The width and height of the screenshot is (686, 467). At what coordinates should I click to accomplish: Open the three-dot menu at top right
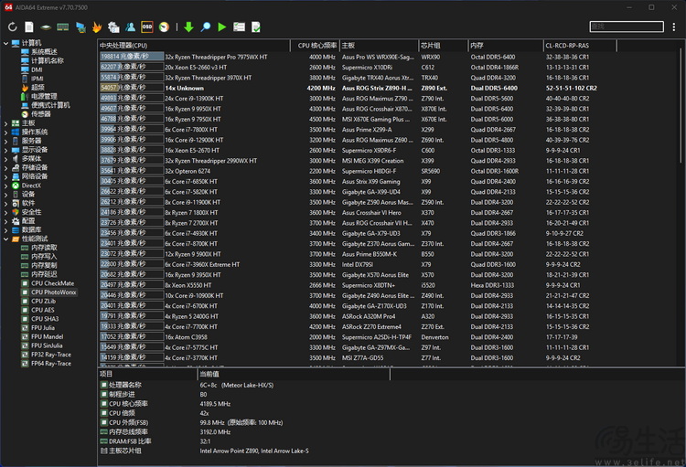(674, 27)
